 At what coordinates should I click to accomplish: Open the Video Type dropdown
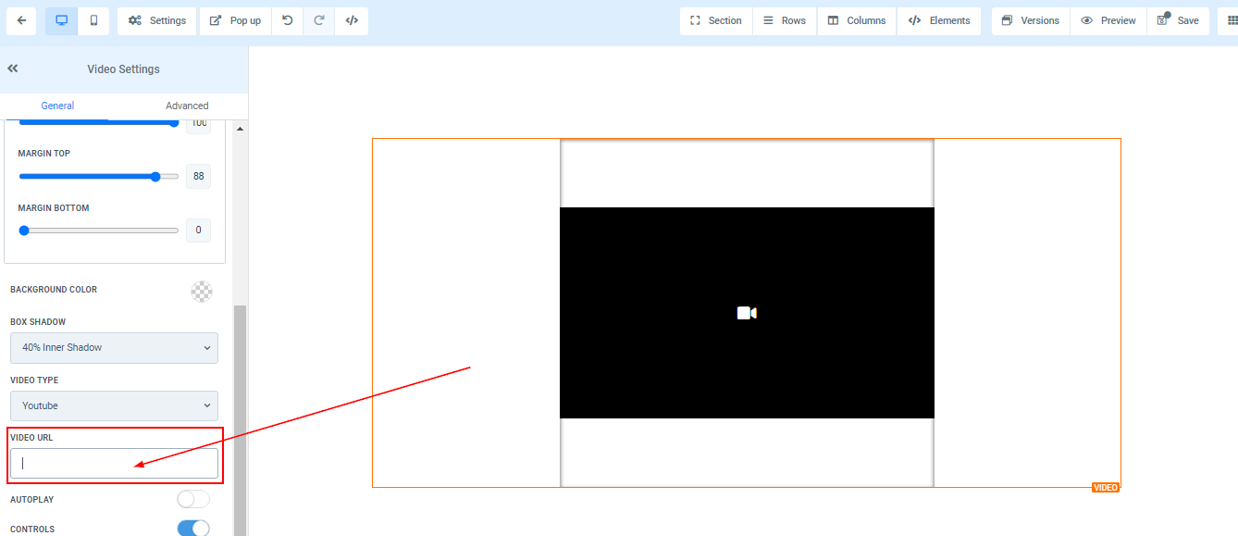(114, 405)
